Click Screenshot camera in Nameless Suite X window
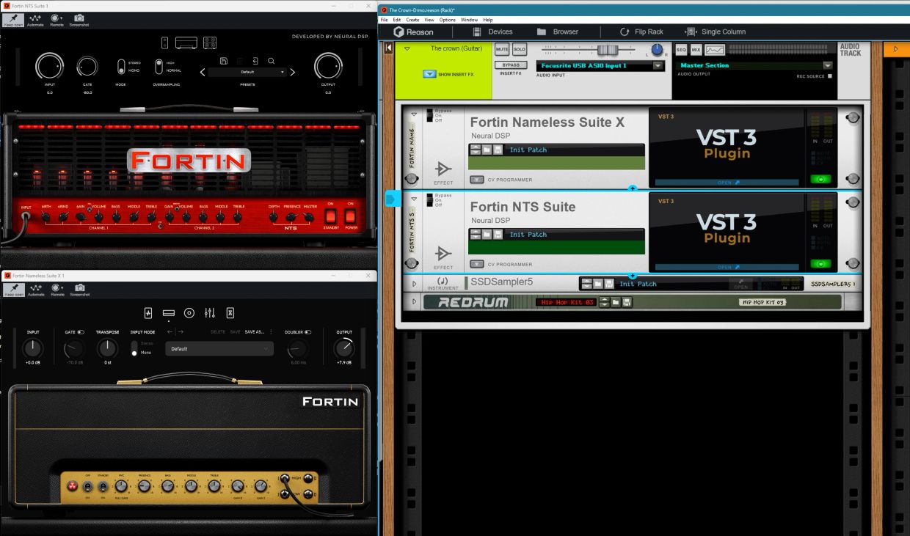910x536 pixels. tap(79, 288)
